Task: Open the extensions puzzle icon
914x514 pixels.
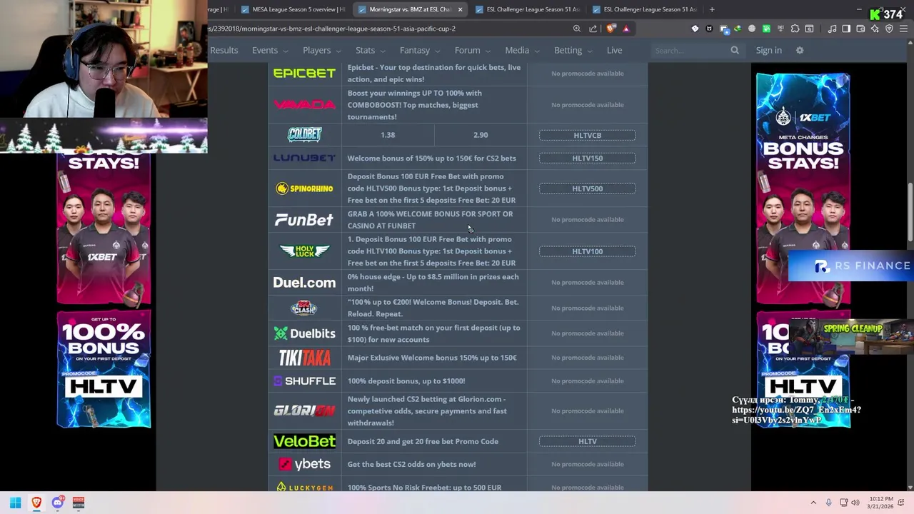Action: tap(795, 29)
